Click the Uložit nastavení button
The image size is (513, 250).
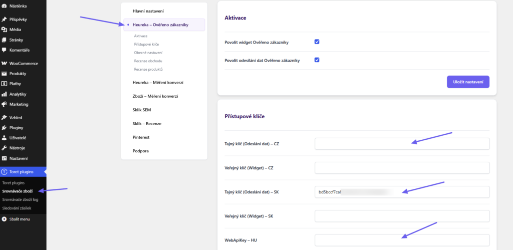pyautogui.click(x=468, y=82)
